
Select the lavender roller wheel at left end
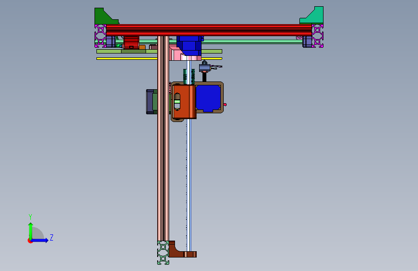110,41
